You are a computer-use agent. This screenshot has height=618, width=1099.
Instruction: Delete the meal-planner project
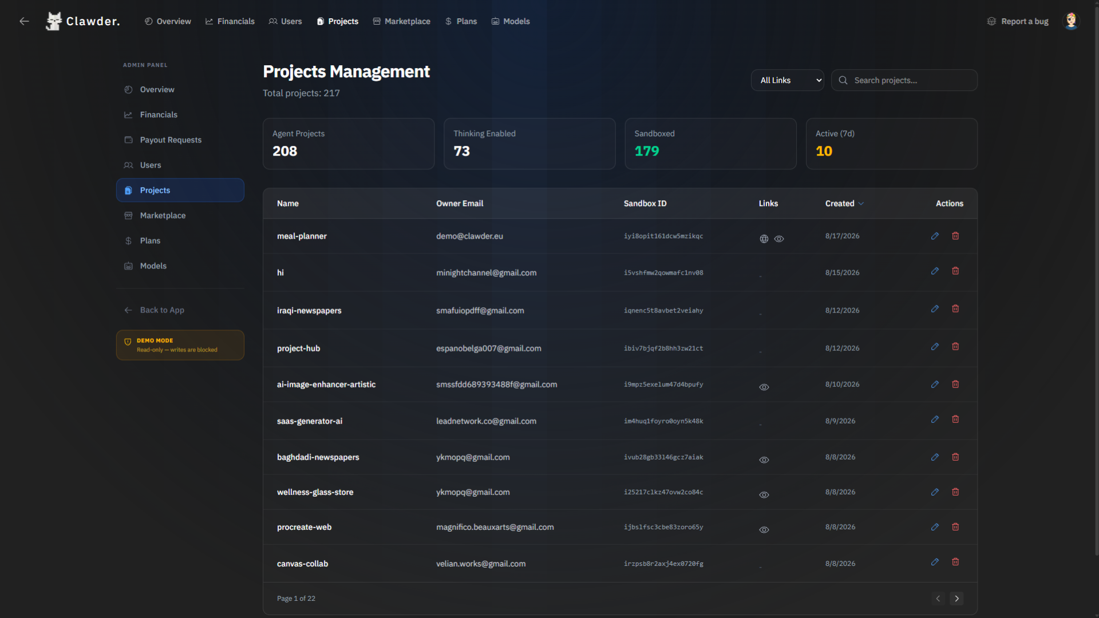tap(955, 236)
